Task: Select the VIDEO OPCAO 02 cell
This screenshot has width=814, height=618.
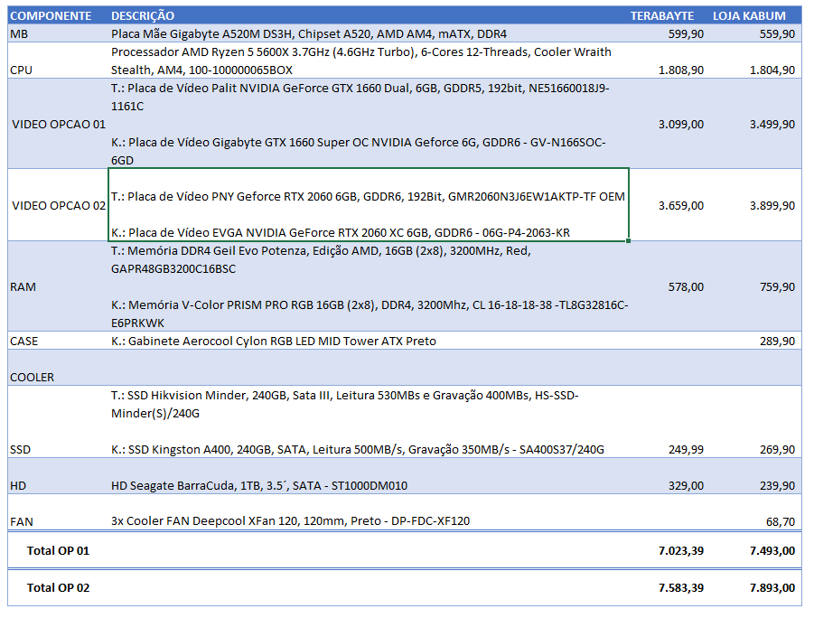Action: [59, 206]
